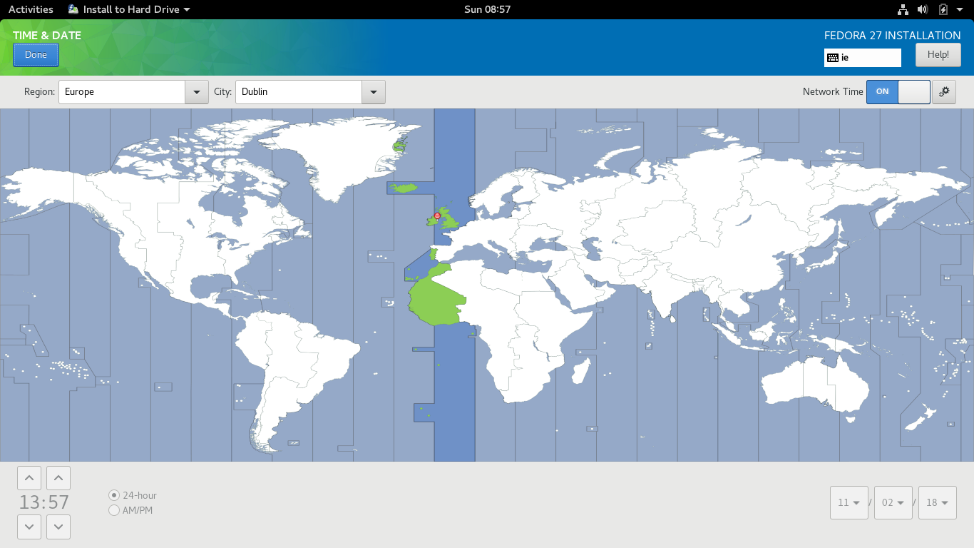
Task: Open Network Time settings gear
Action: coord(944,92)
